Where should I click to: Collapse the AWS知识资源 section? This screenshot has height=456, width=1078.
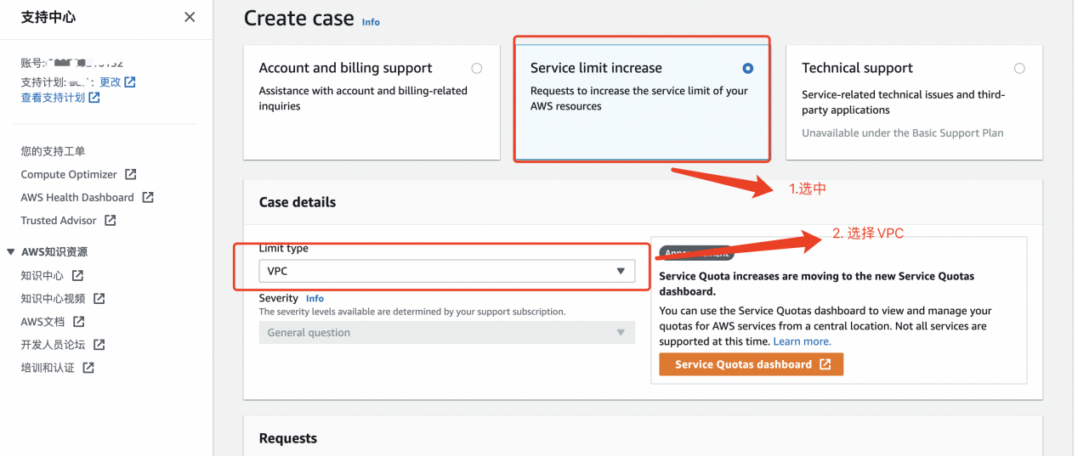pos(11,252)
